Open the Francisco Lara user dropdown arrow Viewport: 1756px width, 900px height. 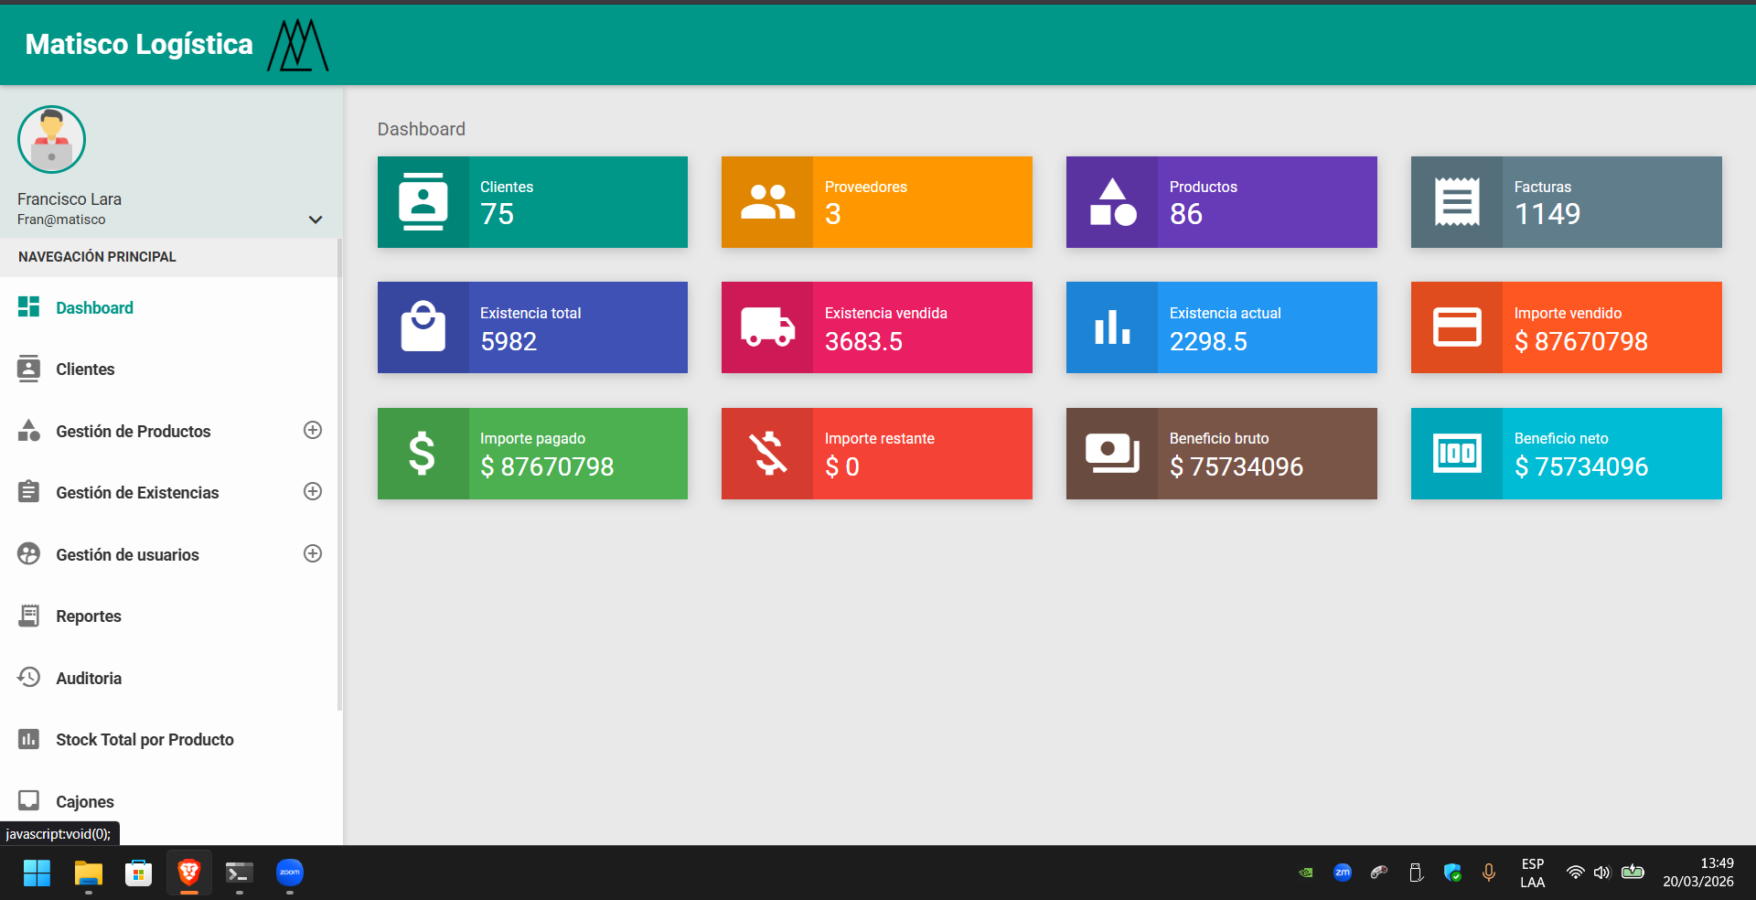(316, 220)
